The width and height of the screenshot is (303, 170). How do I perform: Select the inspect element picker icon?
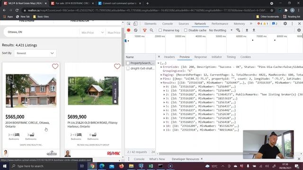pyautogui.click(x=129, y=24)
